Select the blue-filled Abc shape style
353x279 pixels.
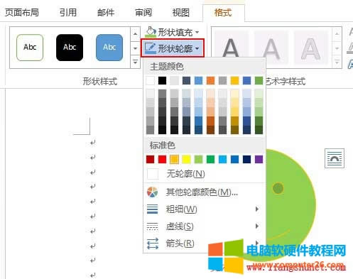coord(109,48)
